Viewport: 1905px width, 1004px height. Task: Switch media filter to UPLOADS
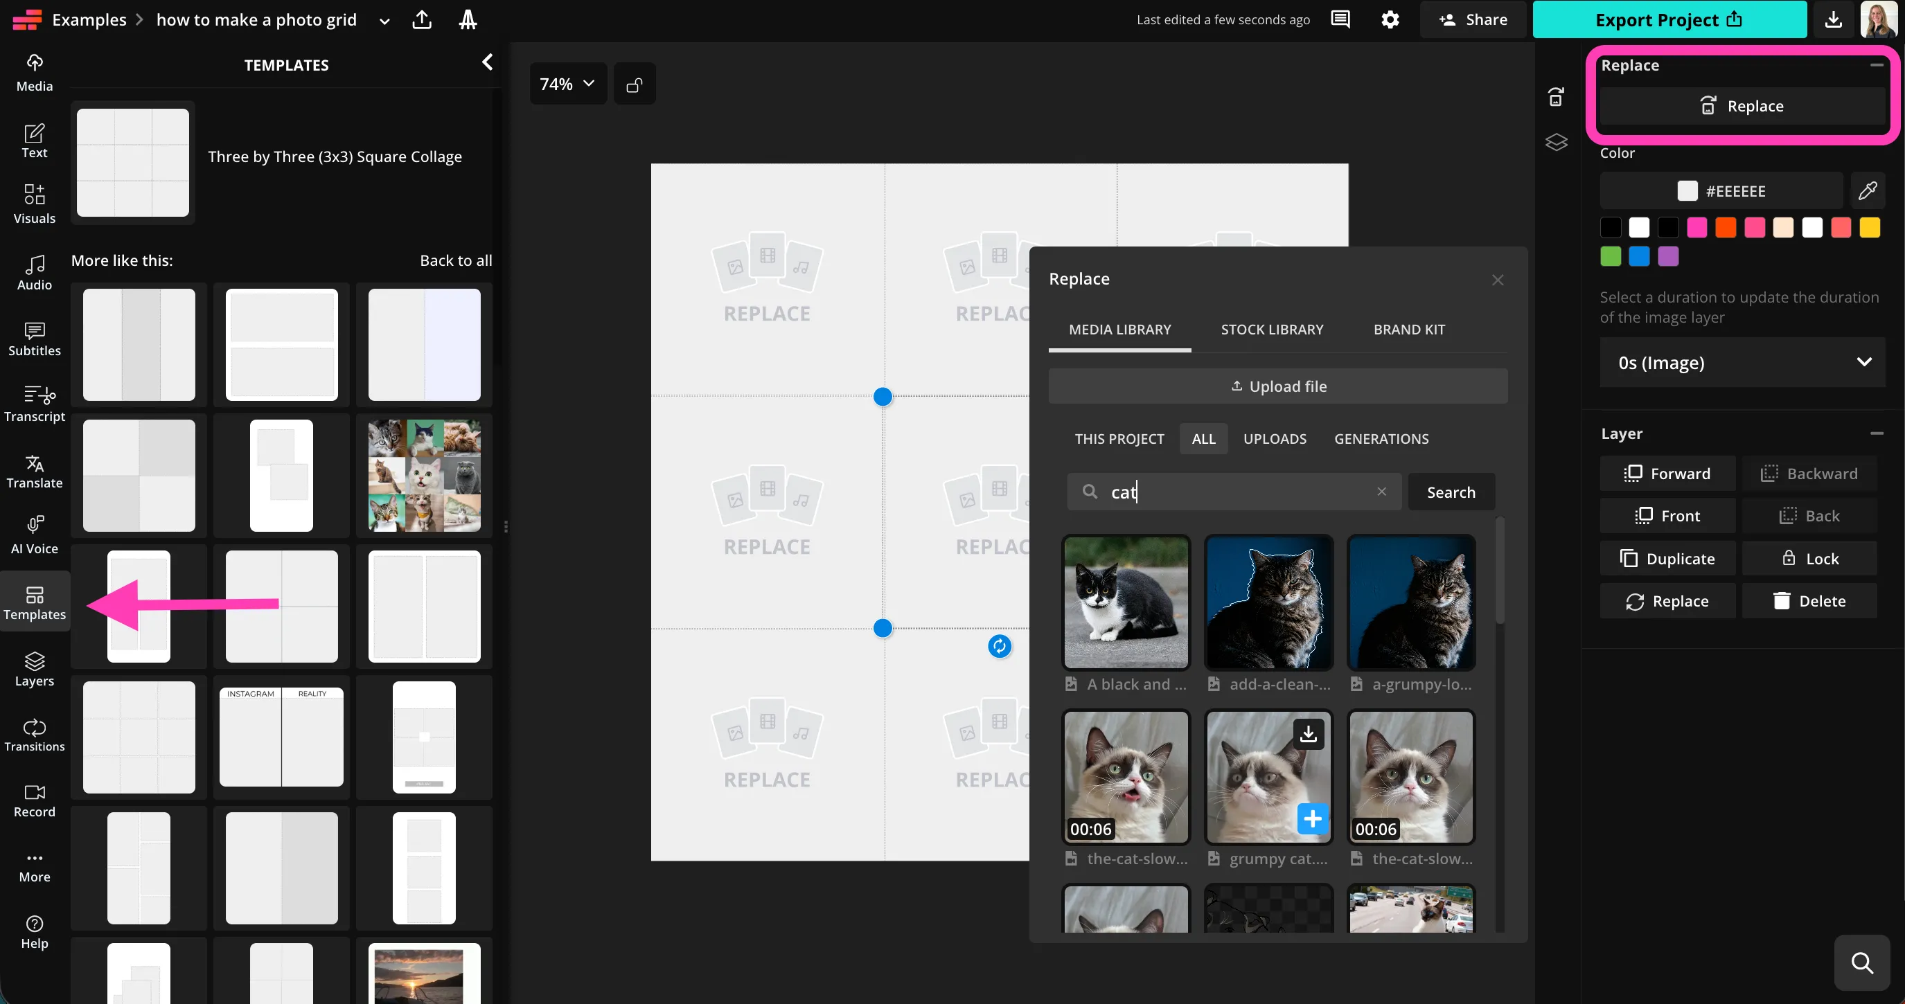1274,438
